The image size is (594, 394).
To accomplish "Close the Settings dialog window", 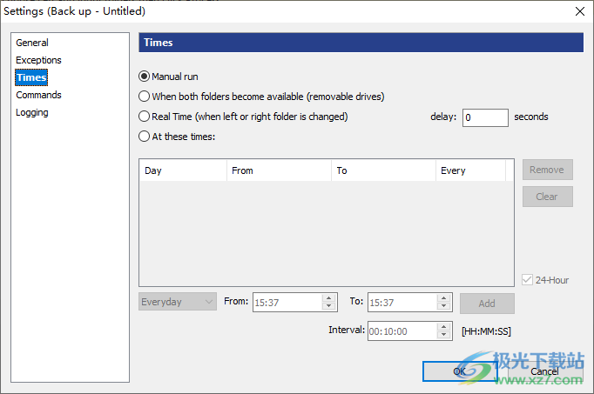I will 579,11.
